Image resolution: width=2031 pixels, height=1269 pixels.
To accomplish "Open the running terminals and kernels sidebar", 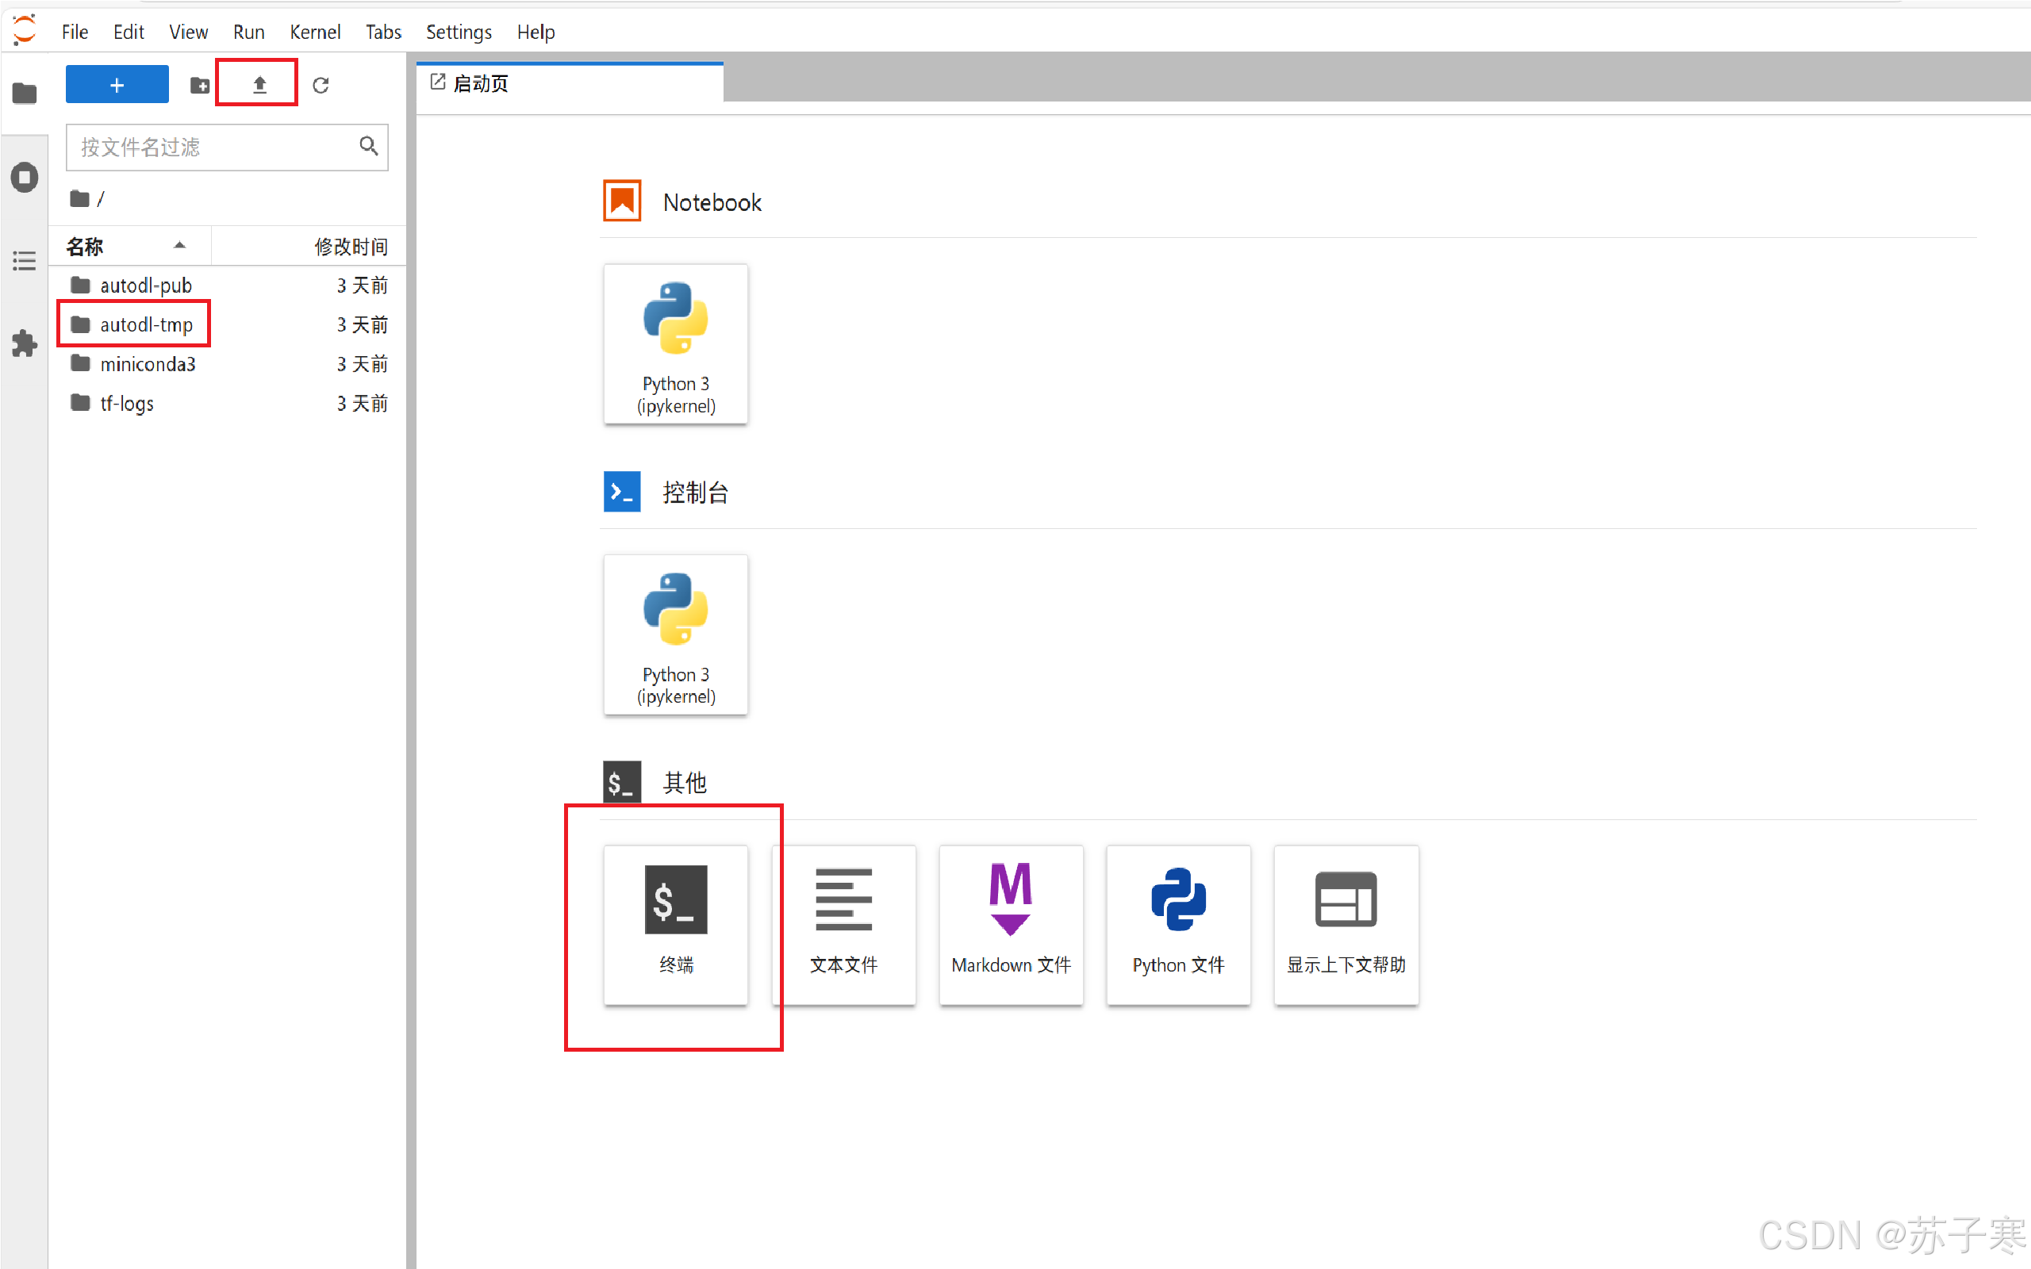I will pyautogui.click(x=25, y=177).
